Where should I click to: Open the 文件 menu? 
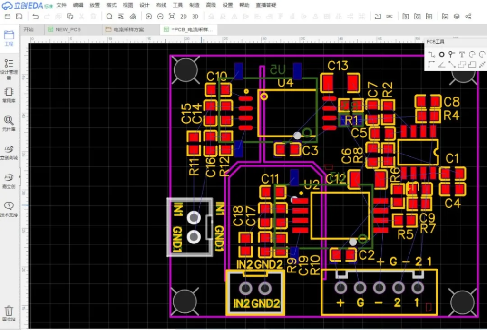tap(61, 5)
